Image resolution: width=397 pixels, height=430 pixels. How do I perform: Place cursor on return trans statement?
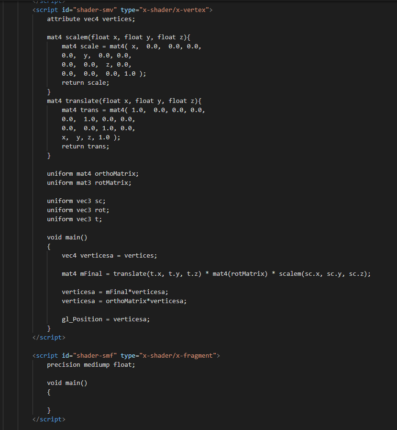click(86, 147)
